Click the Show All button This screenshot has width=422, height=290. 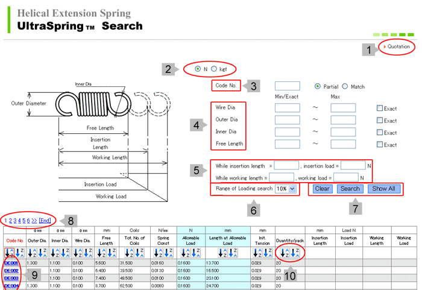[383, 189]
